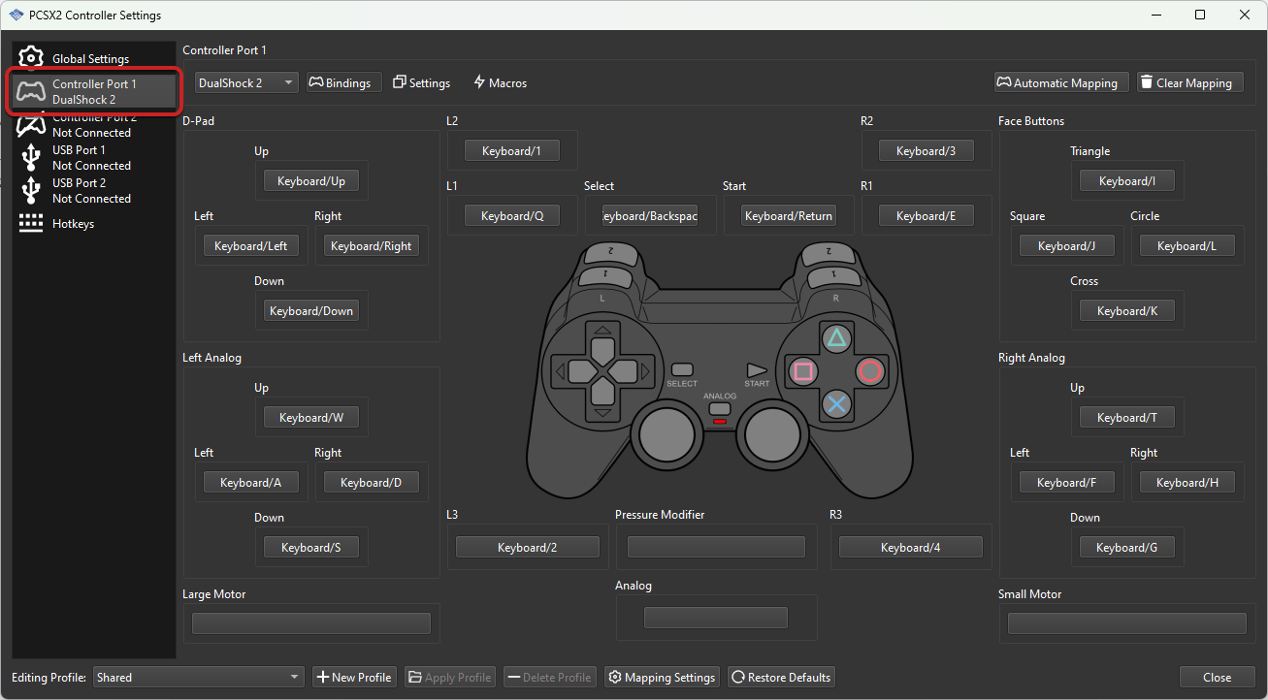The width and height of the screenshot is (1268, 700).
Task: Click Restore Defaults button
Action: click(781, 678)
